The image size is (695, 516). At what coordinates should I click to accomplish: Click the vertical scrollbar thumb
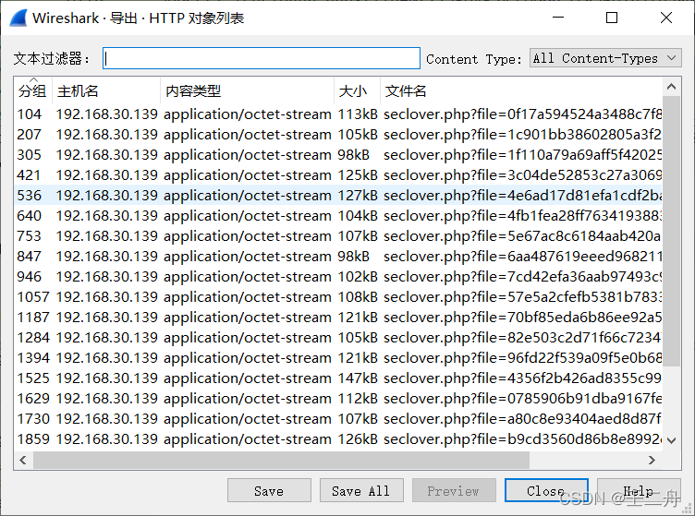pos(672,231)
